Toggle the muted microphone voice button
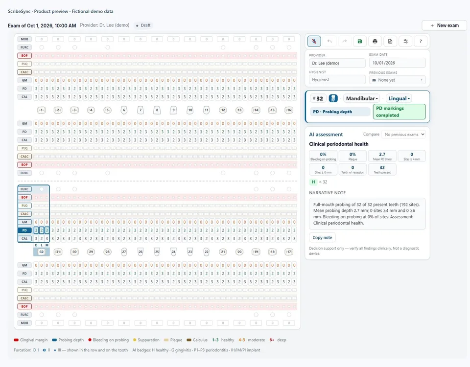470x367 pixels. click(314, 41)
